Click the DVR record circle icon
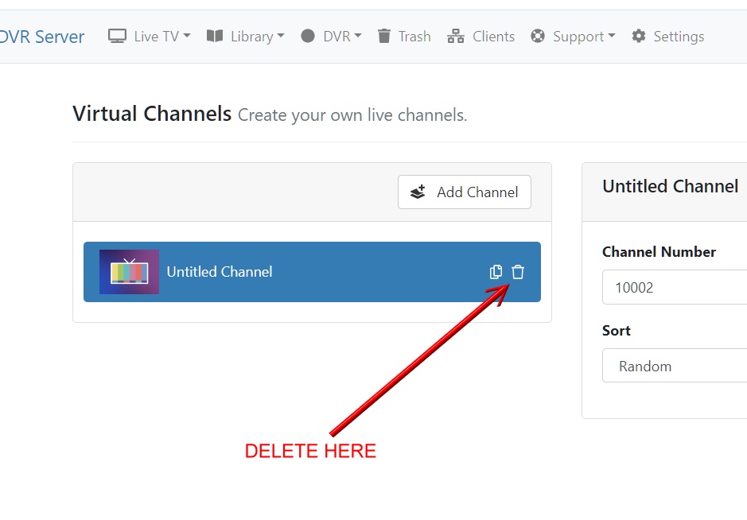This screenshot has height=520, width=747. tap(308, 36)
